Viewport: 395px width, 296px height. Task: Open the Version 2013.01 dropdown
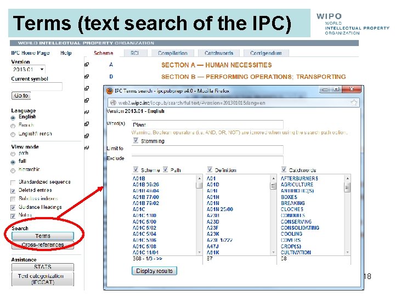click(x=28, y=69)
